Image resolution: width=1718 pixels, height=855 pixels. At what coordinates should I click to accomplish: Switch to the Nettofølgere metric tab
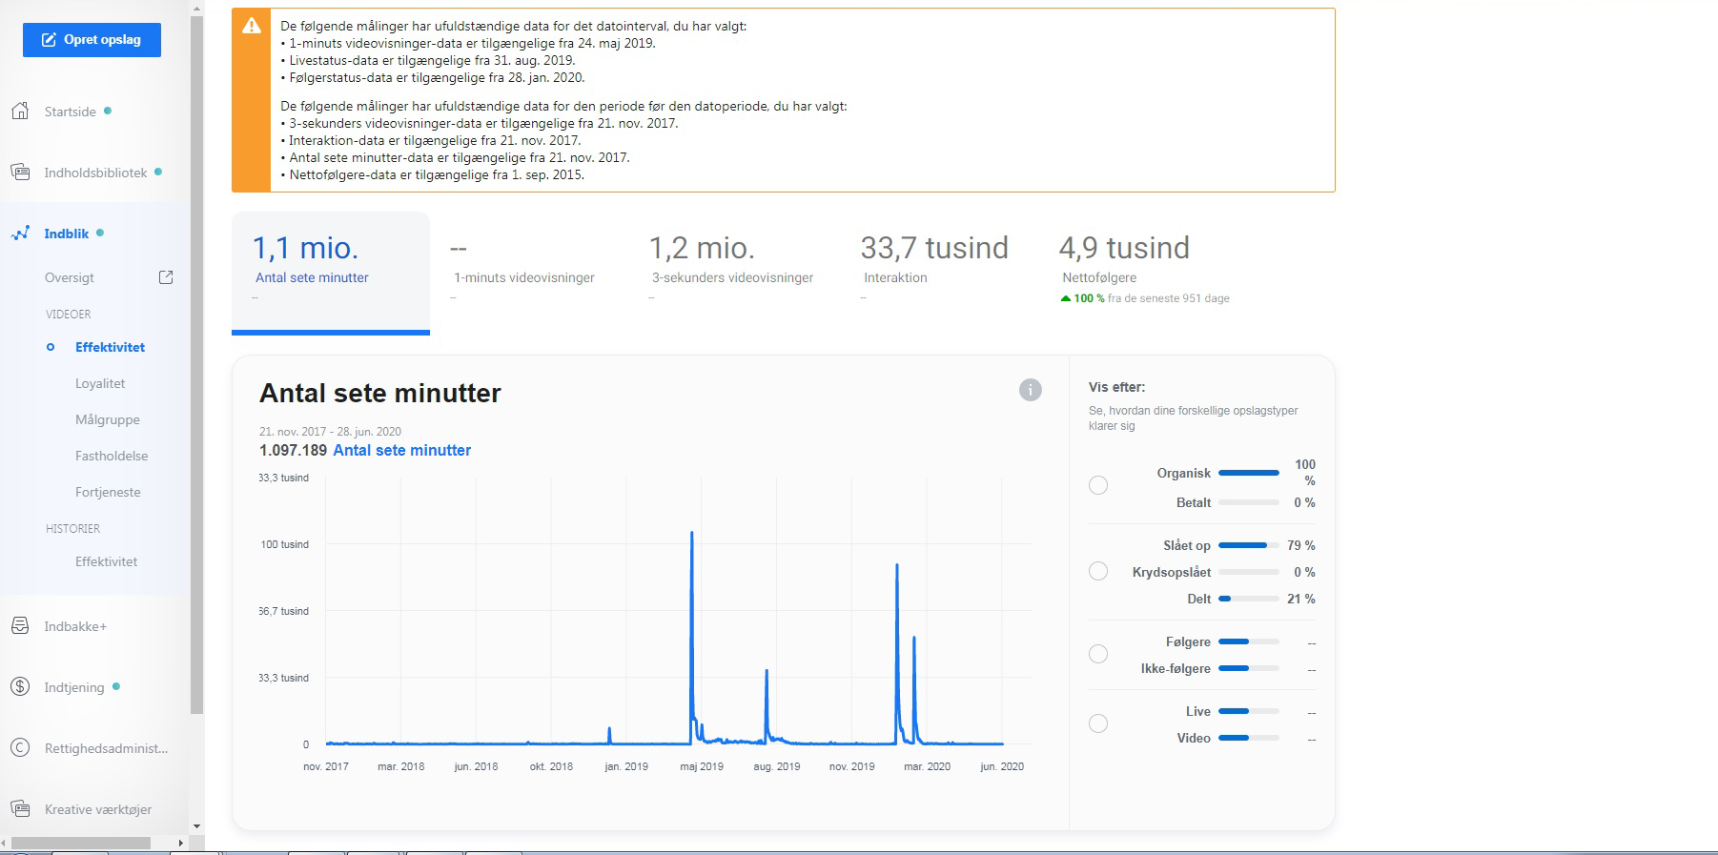click(1123, 260)
